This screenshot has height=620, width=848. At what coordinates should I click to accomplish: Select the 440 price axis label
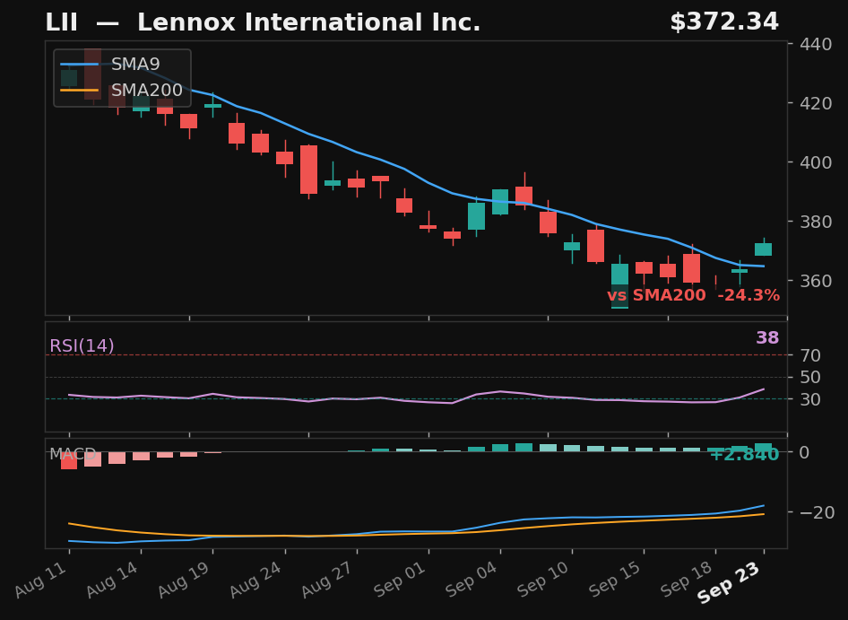pyautogui.click(x=816, y=44)
